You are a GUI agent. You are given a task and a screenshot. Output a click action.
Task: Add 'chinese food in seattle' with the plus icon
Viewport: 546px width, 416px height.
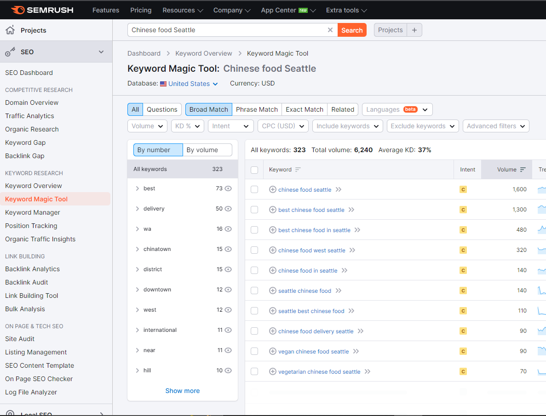pos(273,270)
